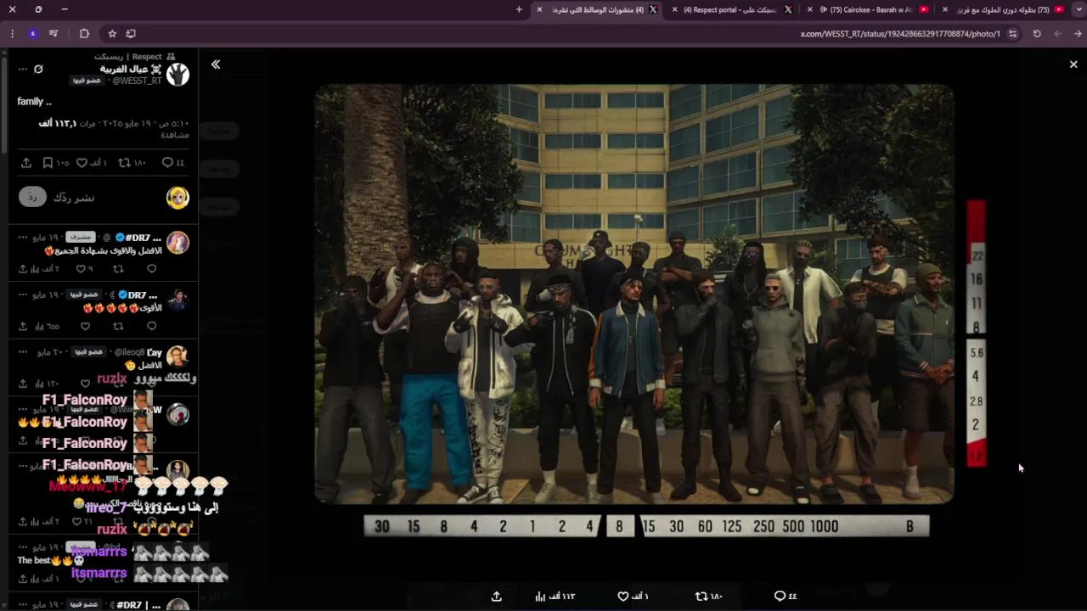Open the Respect community link above the tweet
This screenshot has height=611, width=1087.
[x=134, y=57]
